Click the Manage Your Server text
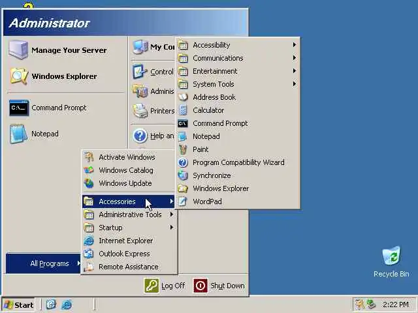 pos(69,50)
